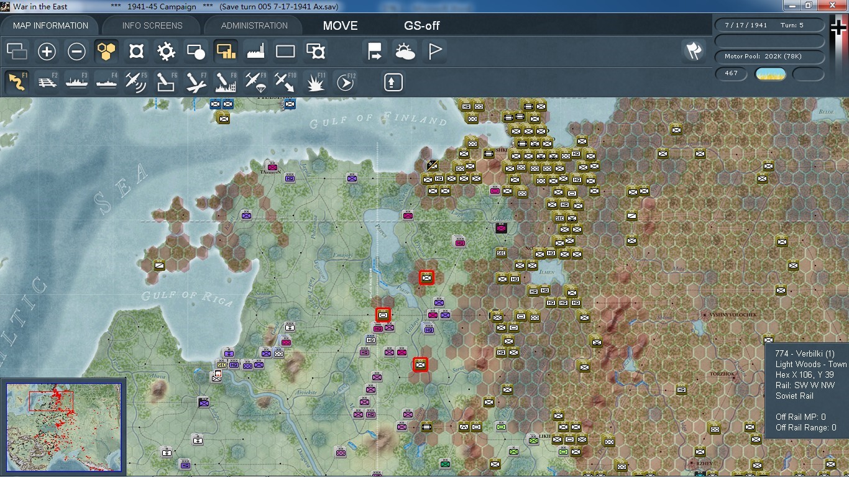Zoom out the map with the minus icon
The width and height of the screenshot is (849, 477).
pyautogui.click(x=76, y=51)
